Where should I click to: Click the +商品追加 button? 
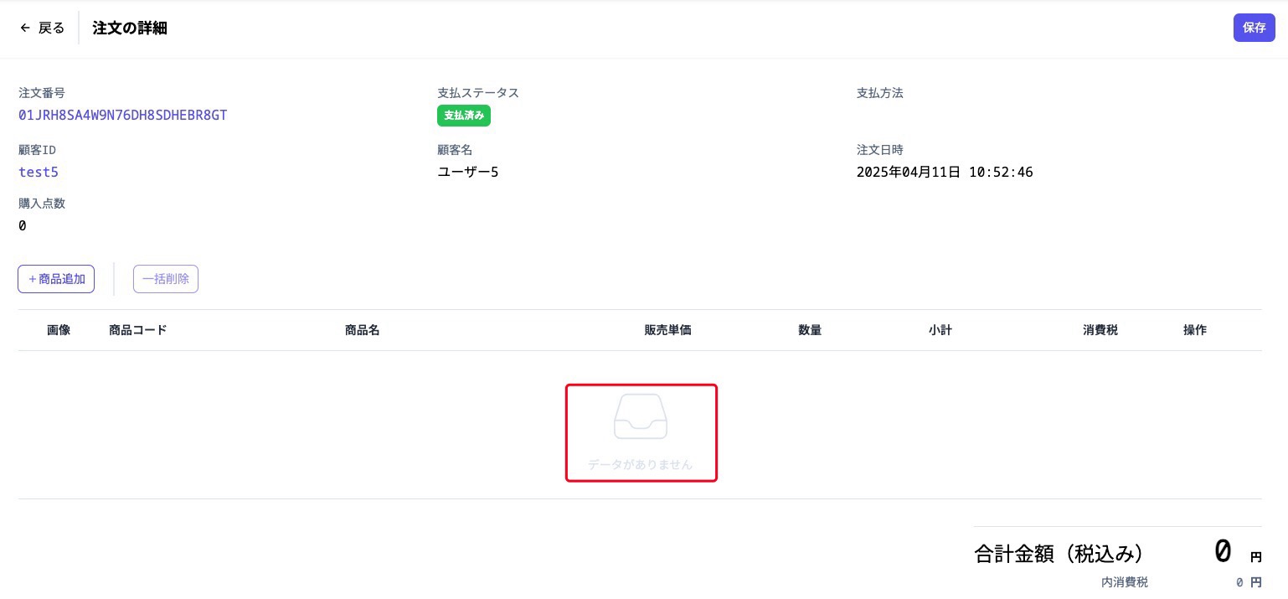pos(56,279)
